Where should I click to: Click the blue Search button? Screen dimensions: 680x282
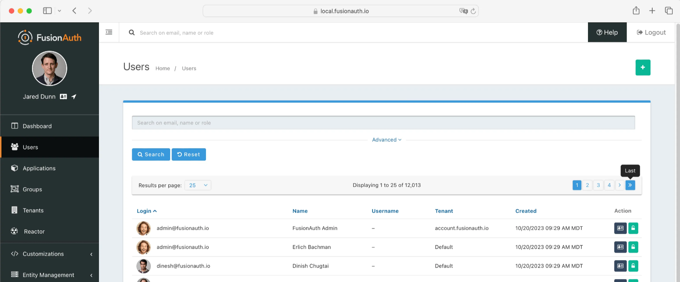point(151,154)
